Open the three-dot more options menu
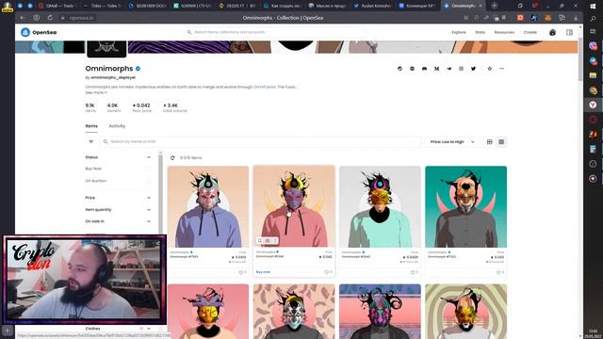The image size is (603, 339). [501, 69]
